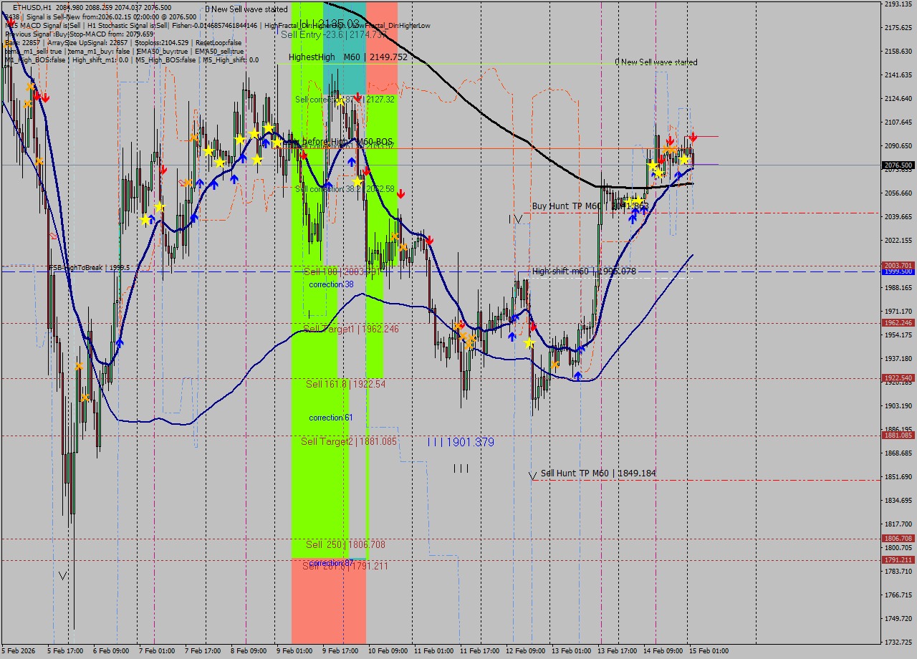The height and width of the screenshot is (659, 917).
Task: Click the New Sell wave started label on right
Action: [x=656, y=62]
